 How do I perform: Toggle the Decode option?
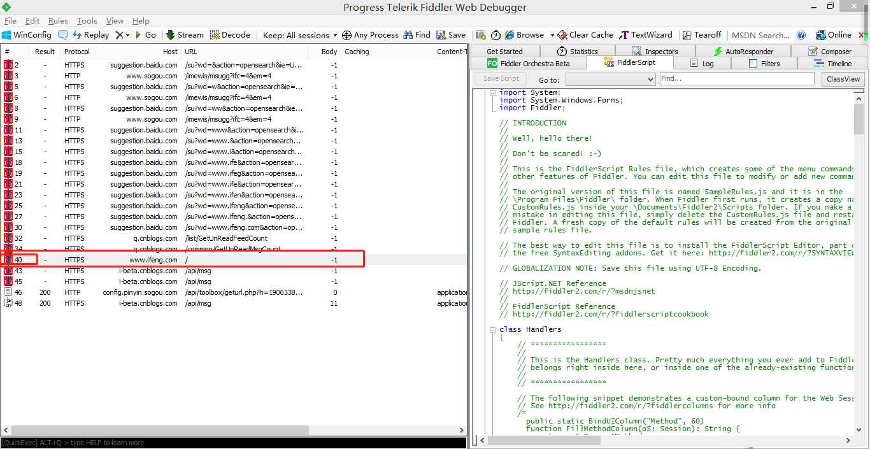click(230, 35)
